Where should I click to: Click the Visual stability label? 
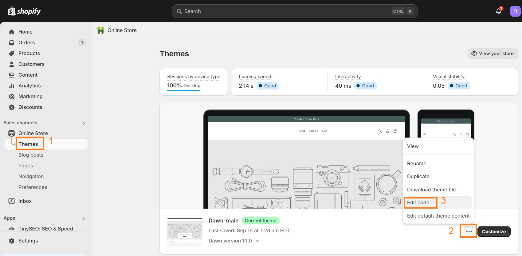(x=449, y=77)
